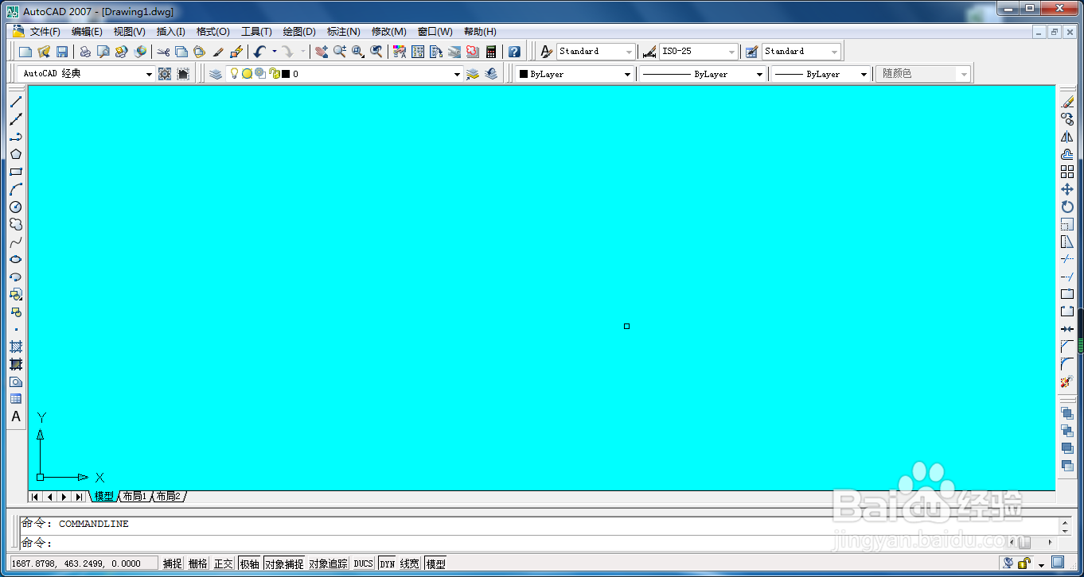Select the Rectangle draw tool
1084x577 pixels.
click(x=16, y=172)
